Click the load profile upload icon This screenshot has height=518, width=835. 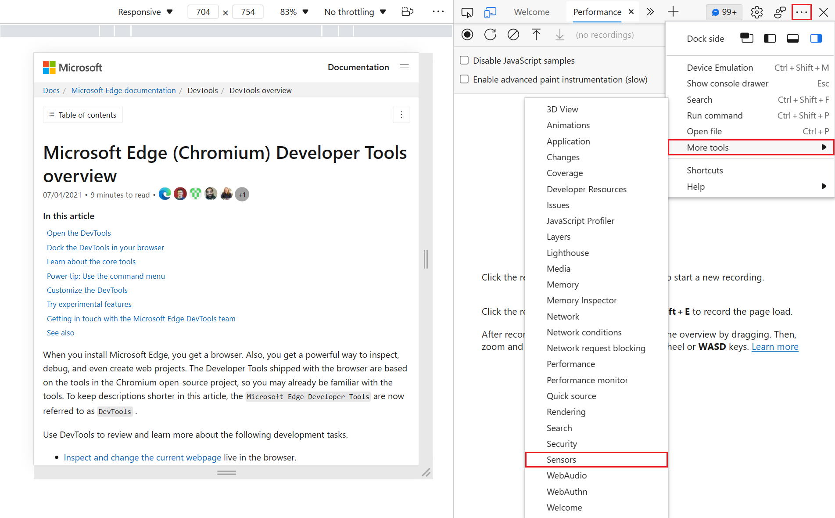pyautogui.click(x=536, y=35)
